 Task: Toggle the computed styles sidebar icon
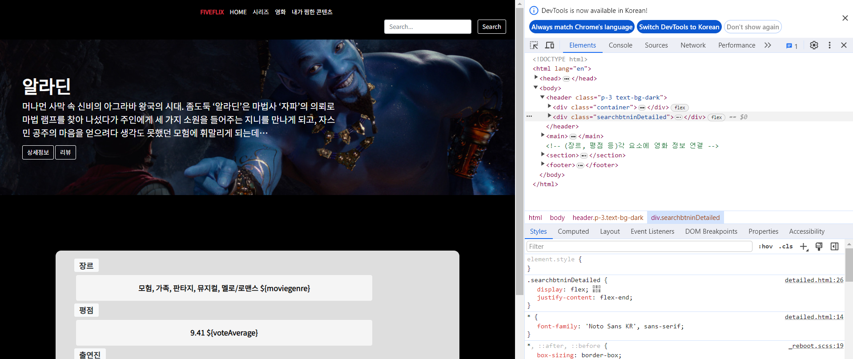pyautogui.click(x=834, y=247)
